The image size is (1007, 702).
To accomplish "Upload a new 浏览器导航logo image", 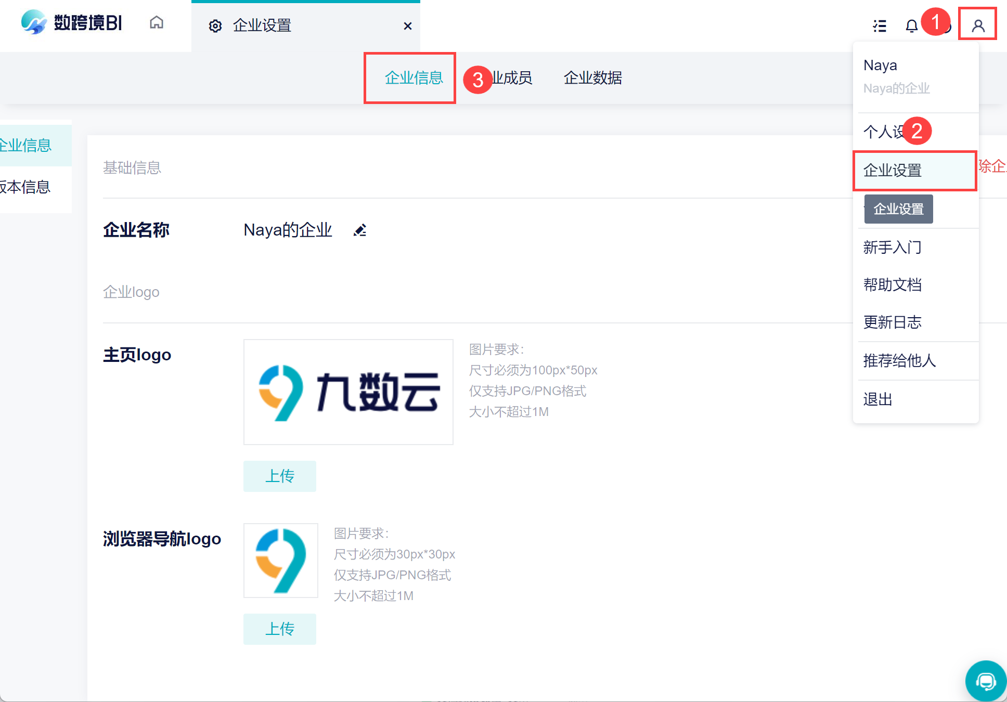I will click(280, 629).
